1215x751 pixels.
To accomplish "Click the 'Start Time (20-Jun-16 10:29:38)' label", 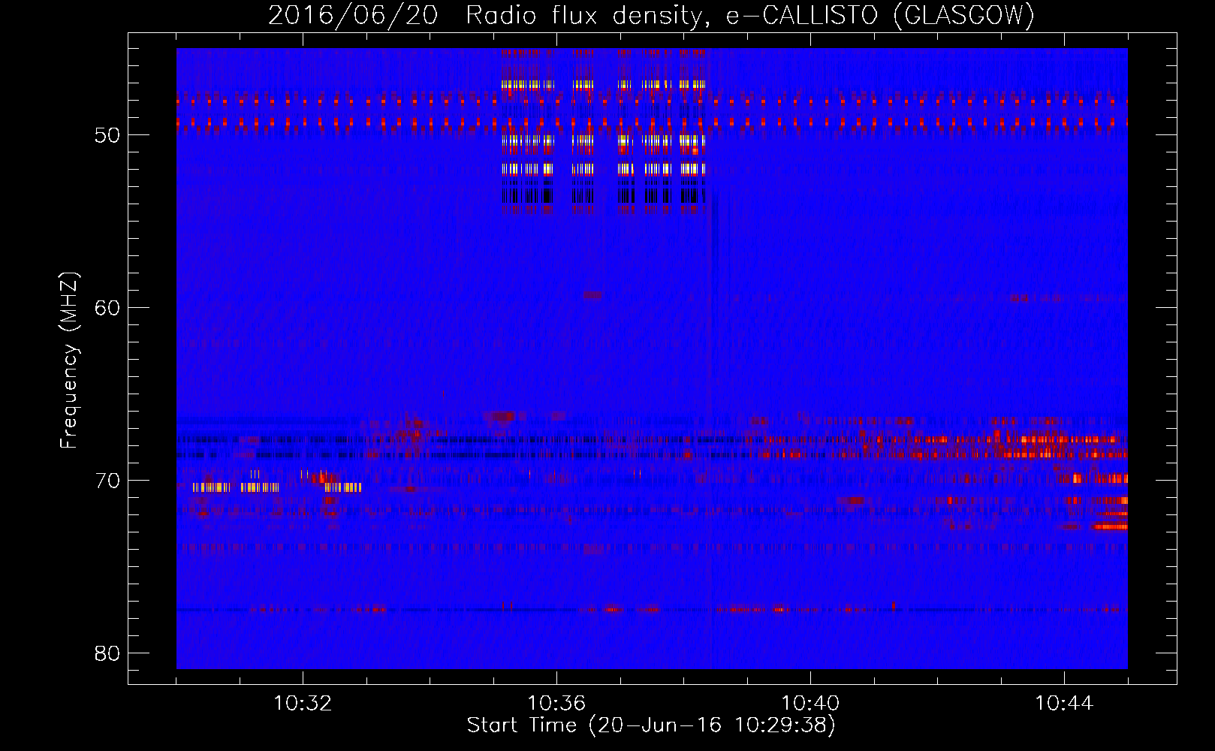I will click(651, 725).
